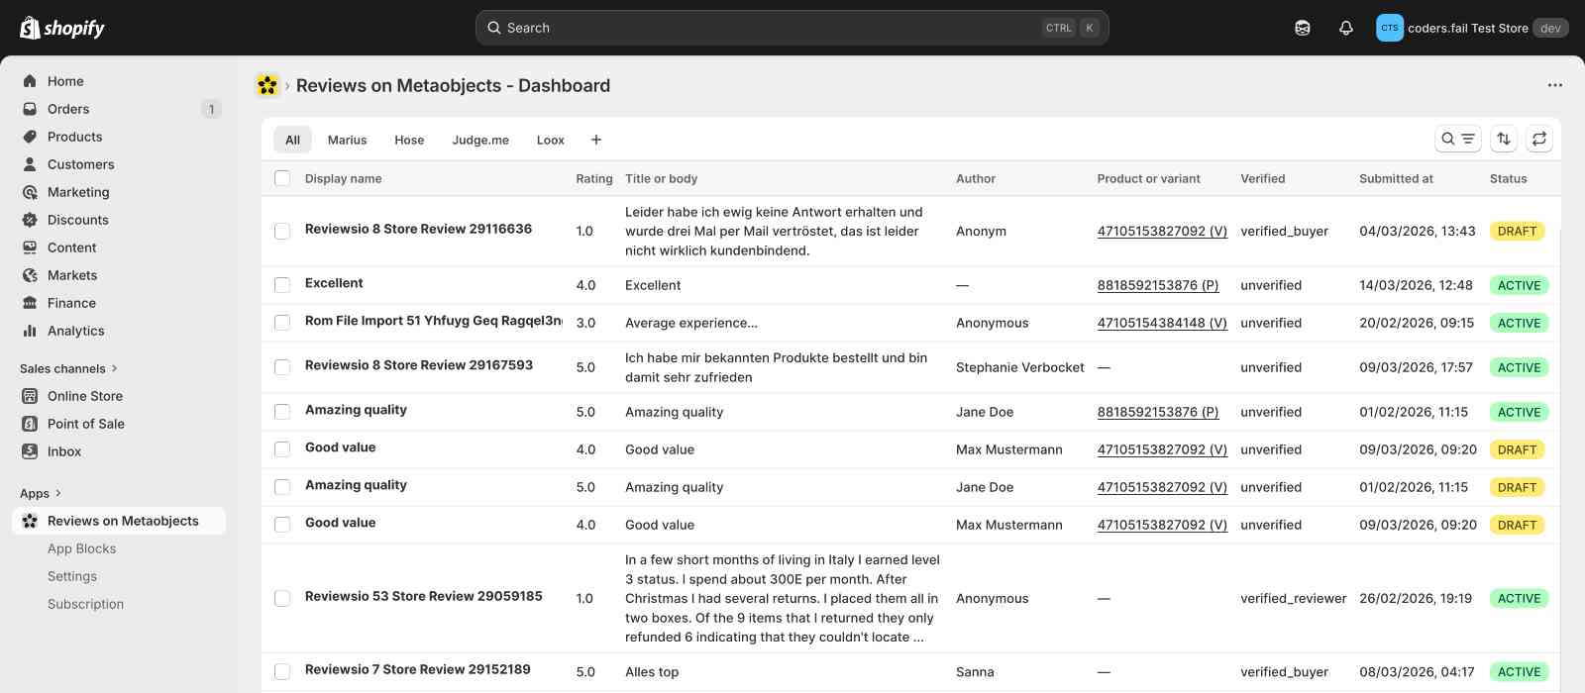
Task: Click the Customers person icon
Action: click(x=30, y=164)
